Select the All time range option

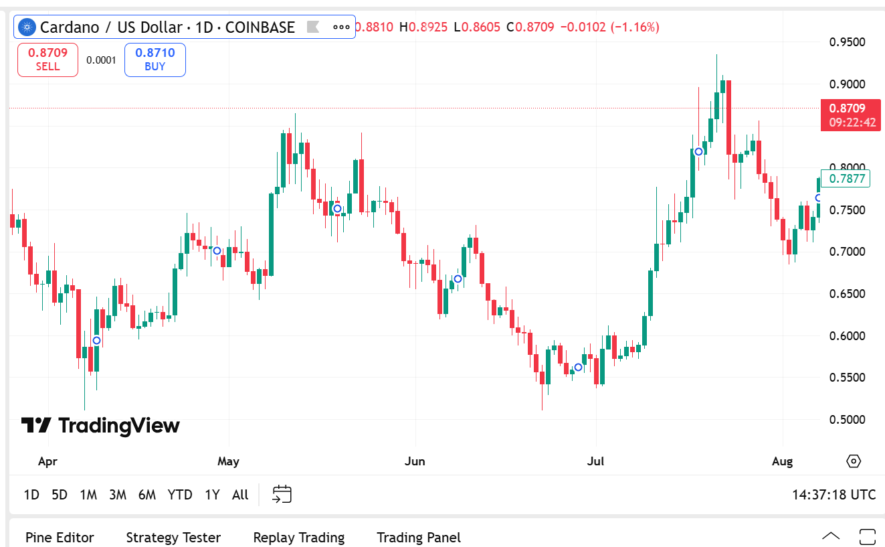(240, 495)
